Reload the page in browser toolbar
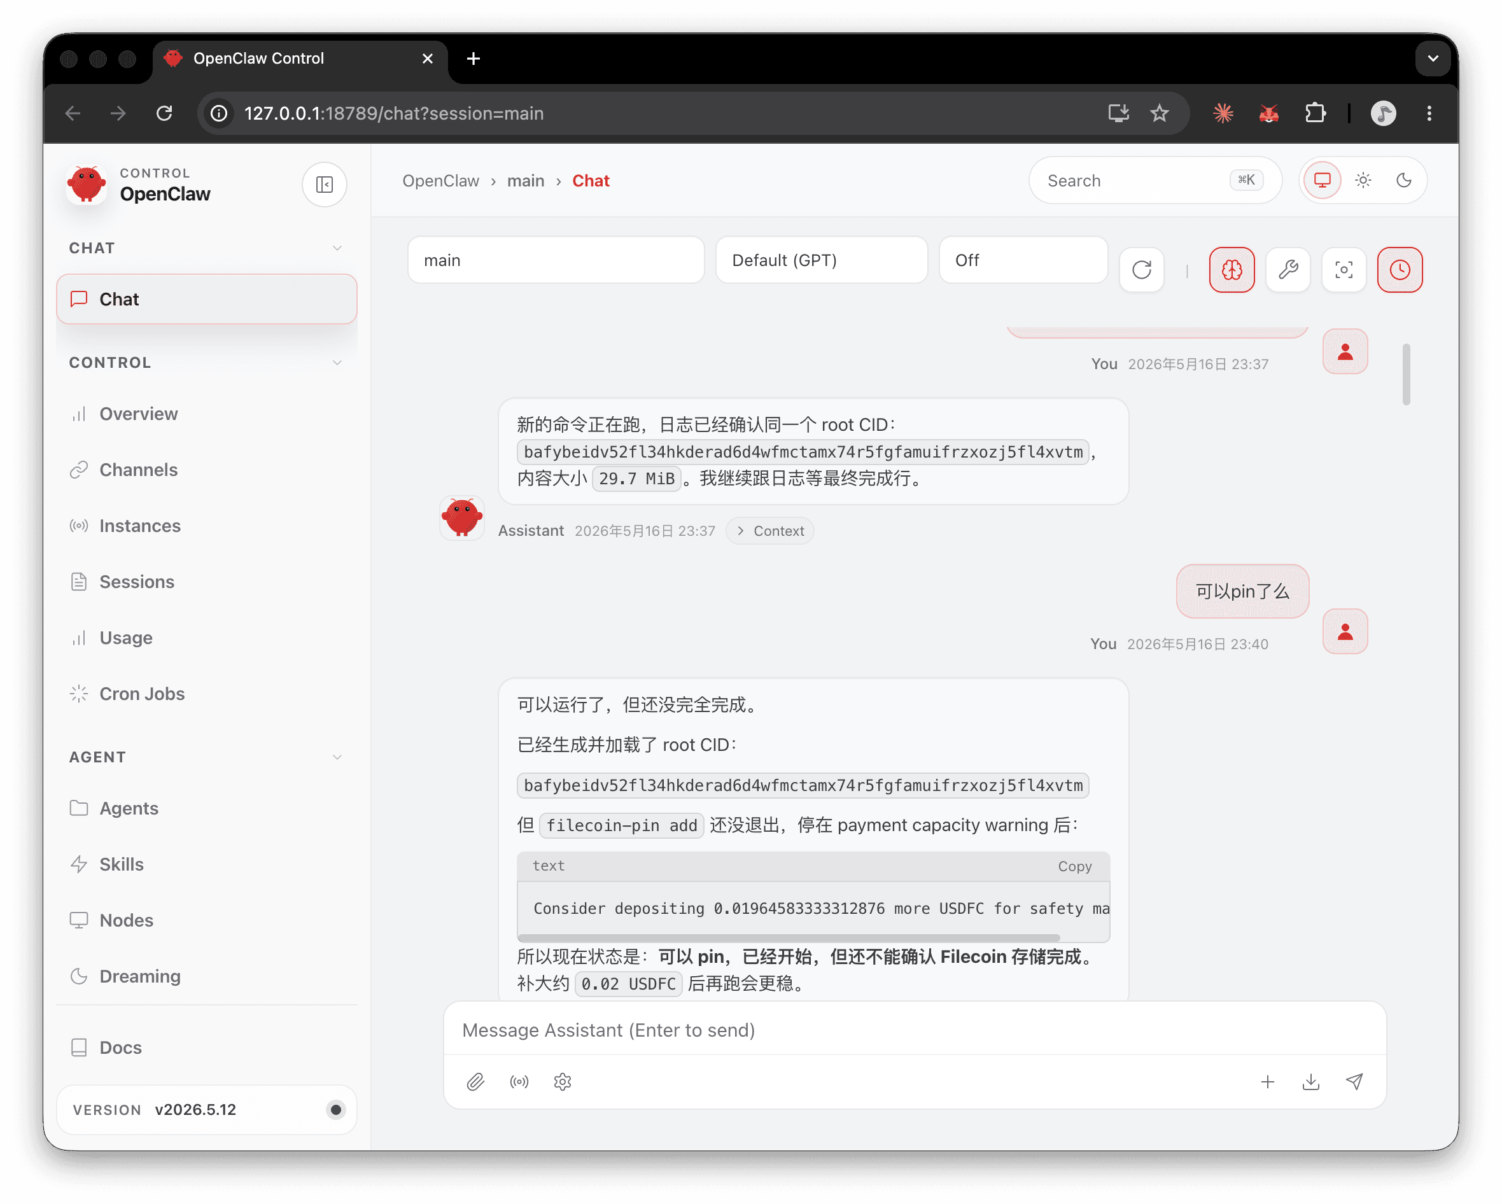 tap(164, 113)
